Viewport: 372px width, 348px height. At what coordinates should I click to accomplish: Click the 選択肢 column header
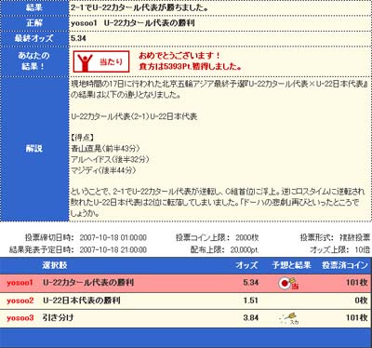click(55, 265)
